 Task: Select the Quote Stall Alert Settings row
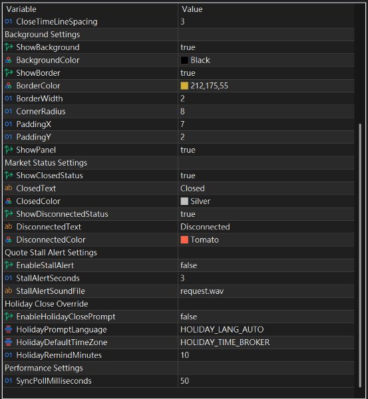[178, 253]
